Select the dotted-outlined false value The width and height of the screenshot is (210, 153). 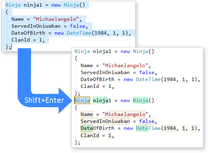click(147, 121)
